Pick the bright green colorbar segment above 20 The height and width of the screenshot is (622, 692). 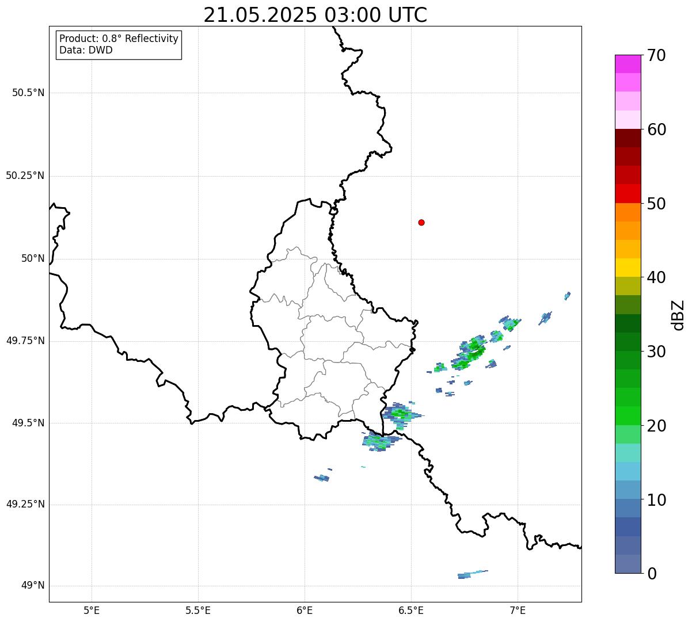[628, 416]
